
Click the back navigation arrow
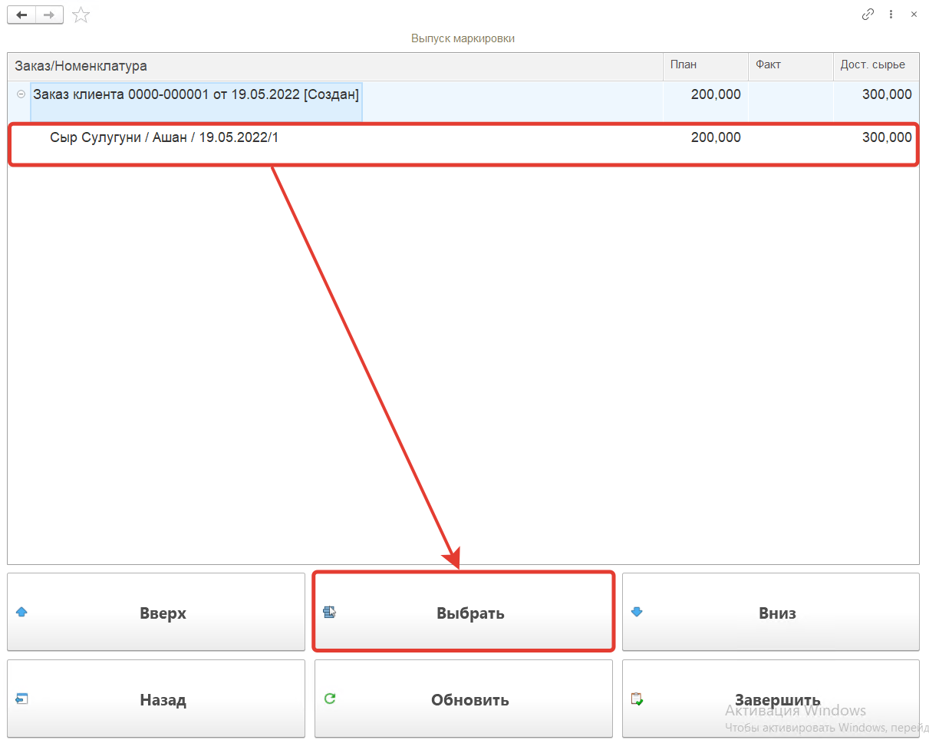(x=21, y=15)
